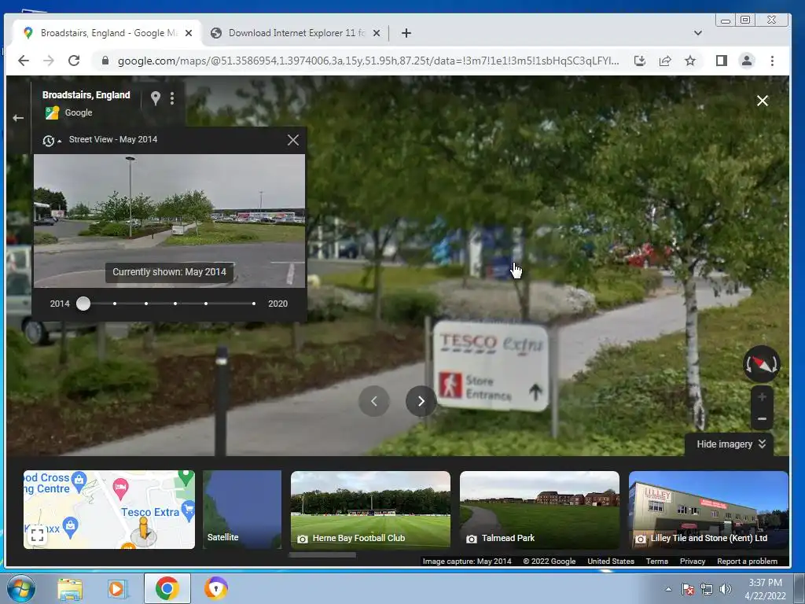This screenshot has height=604, width=805.
Task: Click the padlock site info icon
Action: click(105, 61)
